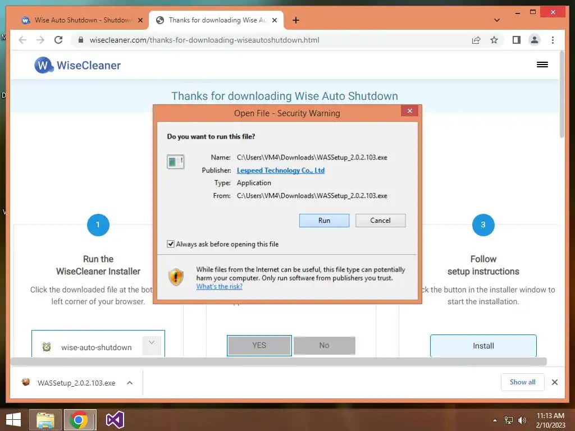Open the What's the risk? link
This screenshot has height=431, width=575.
[x=220, y=287]
